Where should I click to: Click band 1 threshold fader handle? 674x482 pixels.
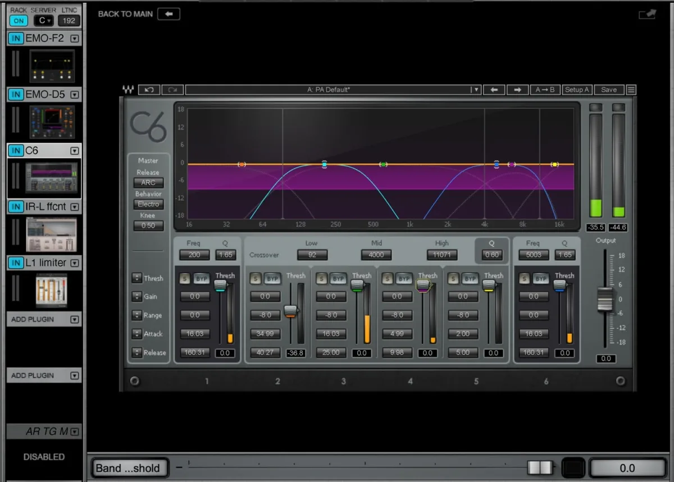point(220,286)
